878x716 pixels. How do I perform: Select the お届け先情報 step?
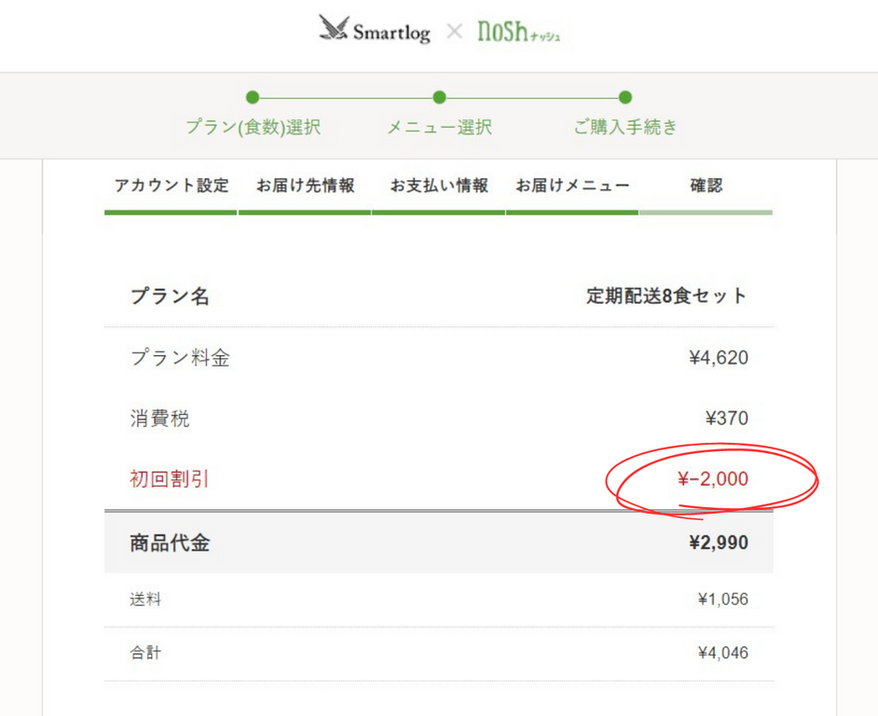(306, 185)
